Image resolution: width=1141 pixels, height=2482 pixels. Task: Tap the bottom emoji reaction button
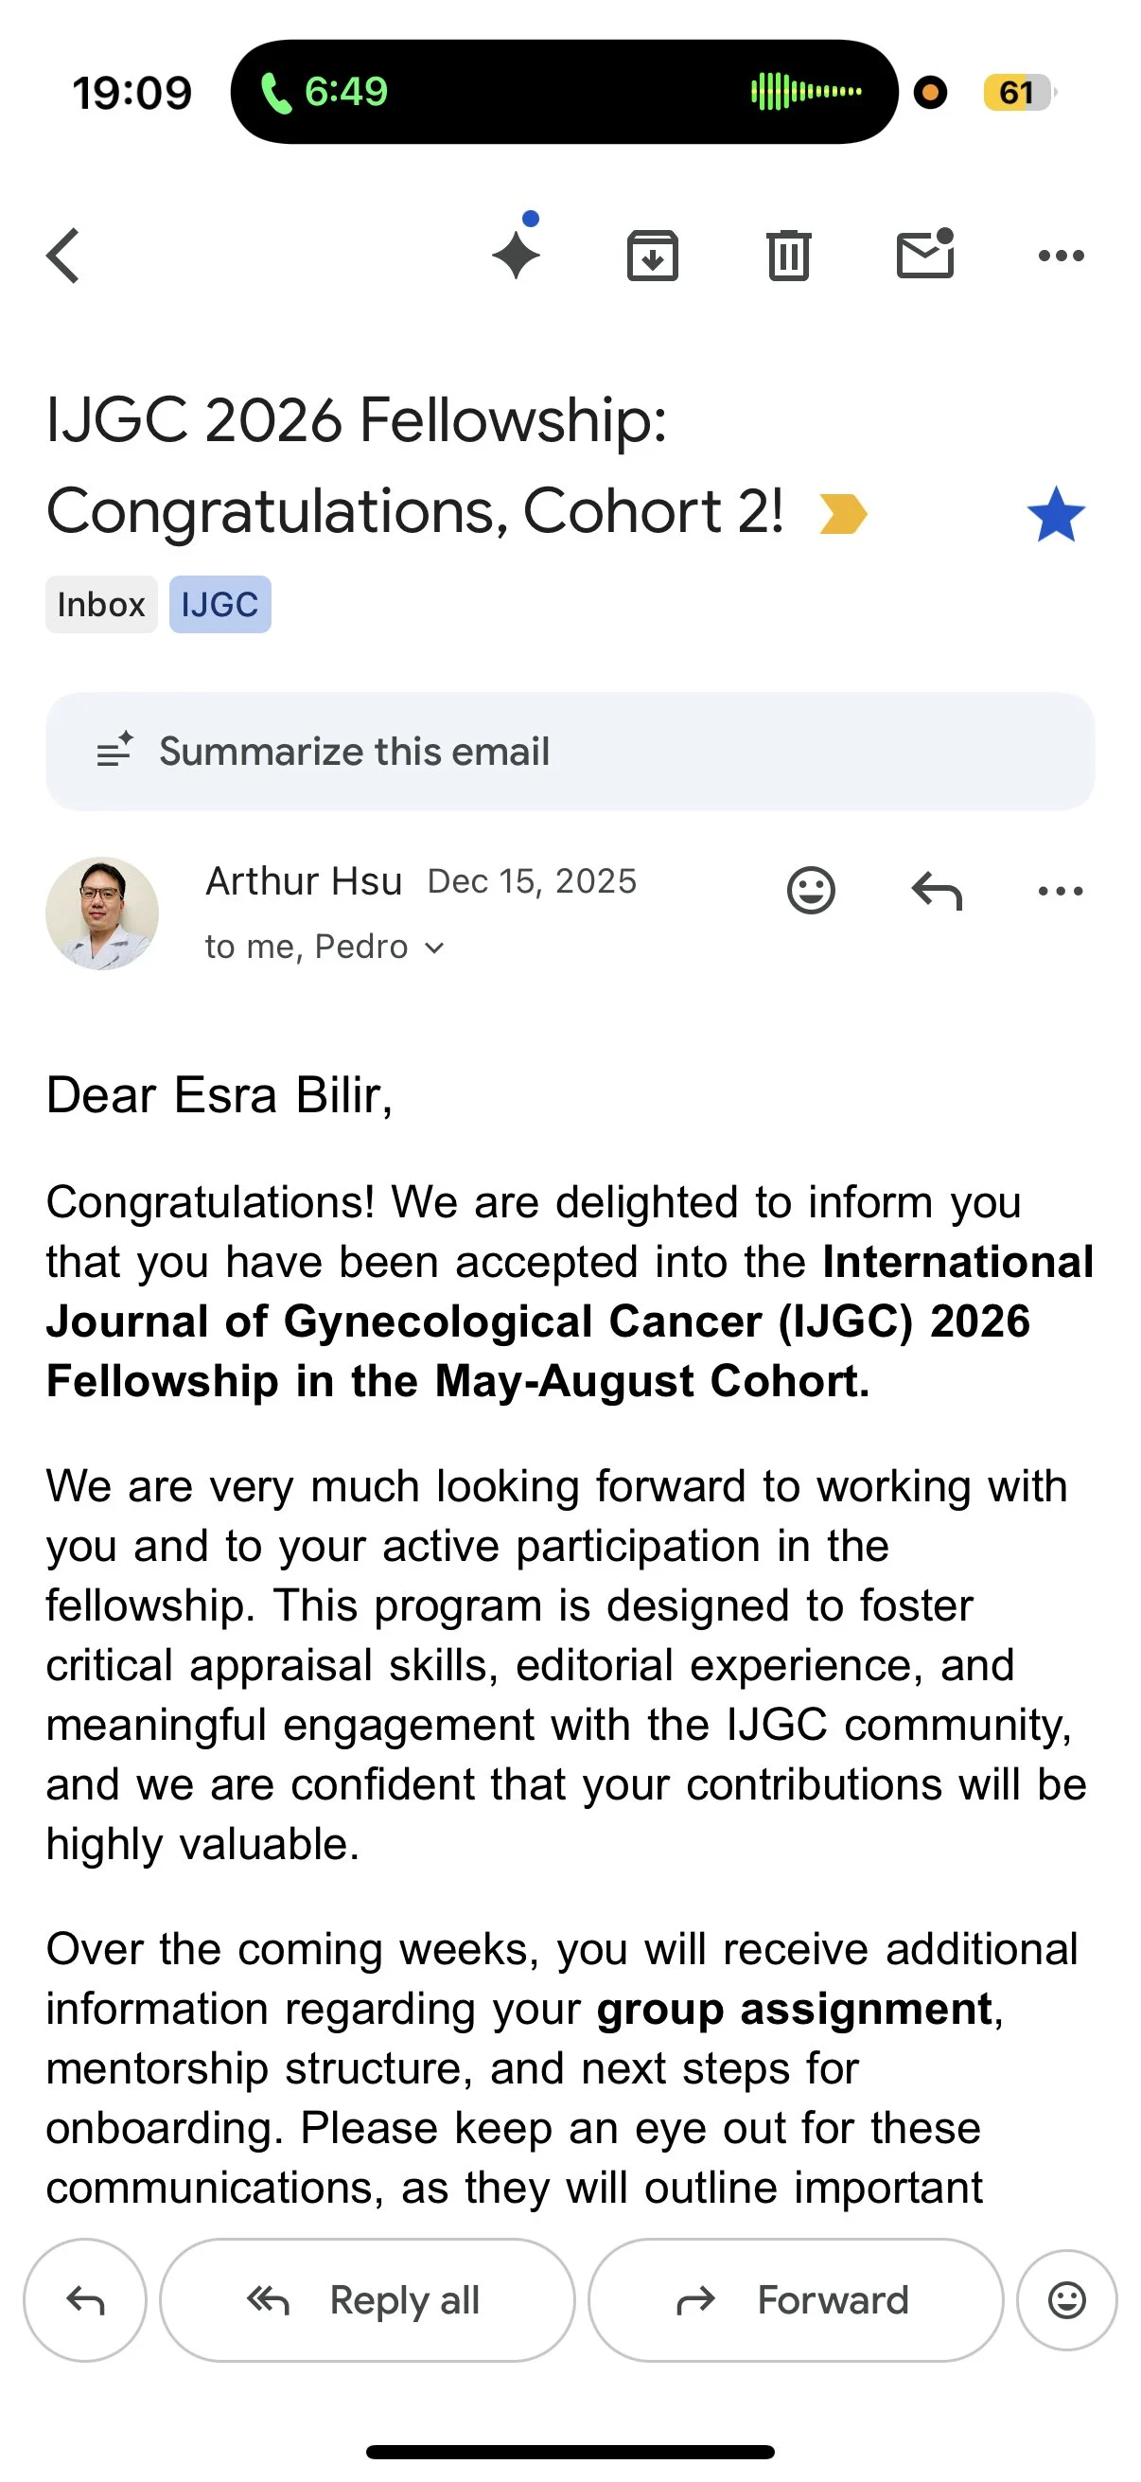1066,2300
